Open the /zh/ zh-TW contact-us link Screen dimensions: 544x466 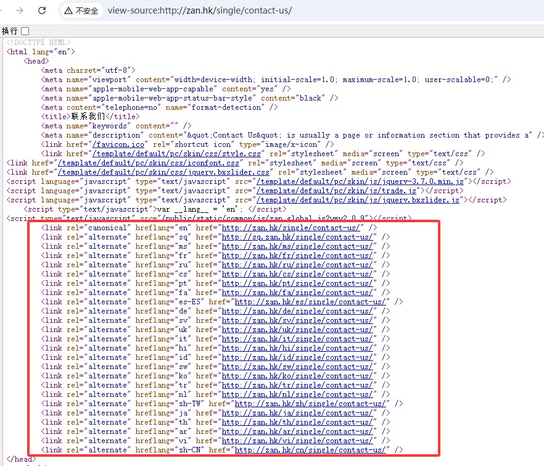(x=310, y=404)
